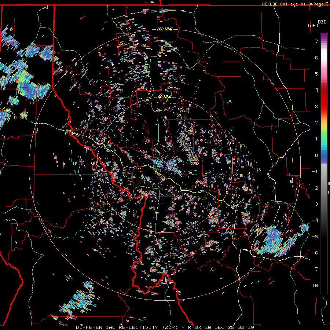330x330 pixels.
Task: Click the -5 value on color scale
Action: pos(315,237)
